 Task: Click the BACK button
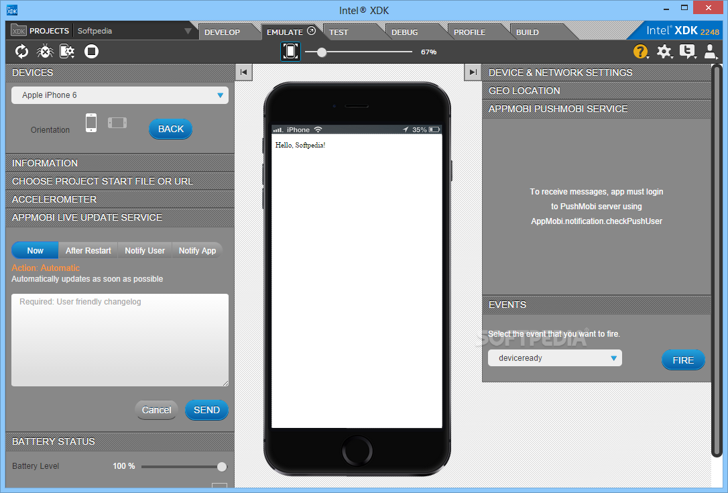pos(170,129)
